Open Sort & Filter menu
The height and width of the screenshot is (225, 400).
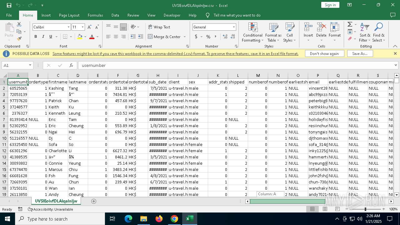point(365,32)
